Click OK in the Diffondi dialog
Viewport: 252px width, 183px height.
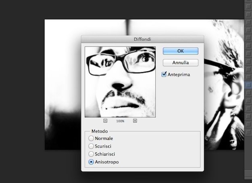(181, 51)
